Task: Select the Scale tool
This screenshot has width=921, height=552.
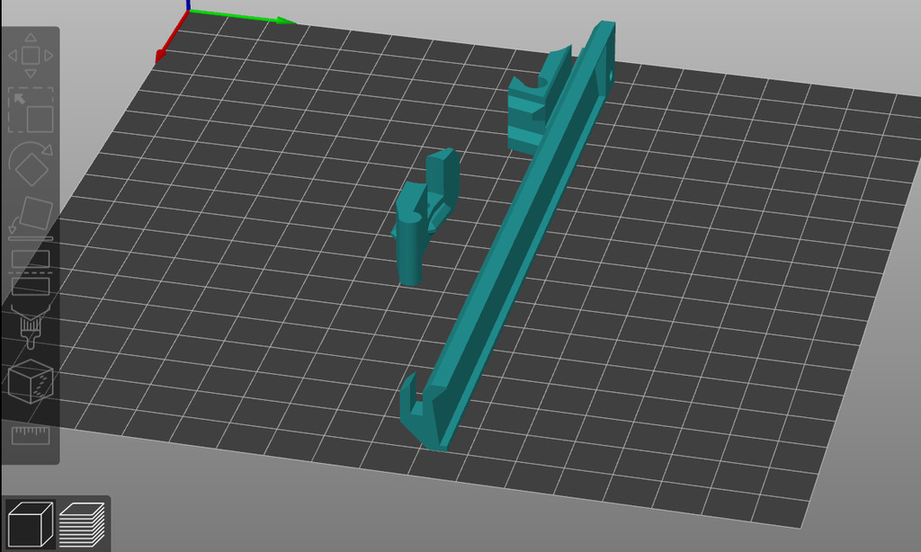Action: (31, 111)
